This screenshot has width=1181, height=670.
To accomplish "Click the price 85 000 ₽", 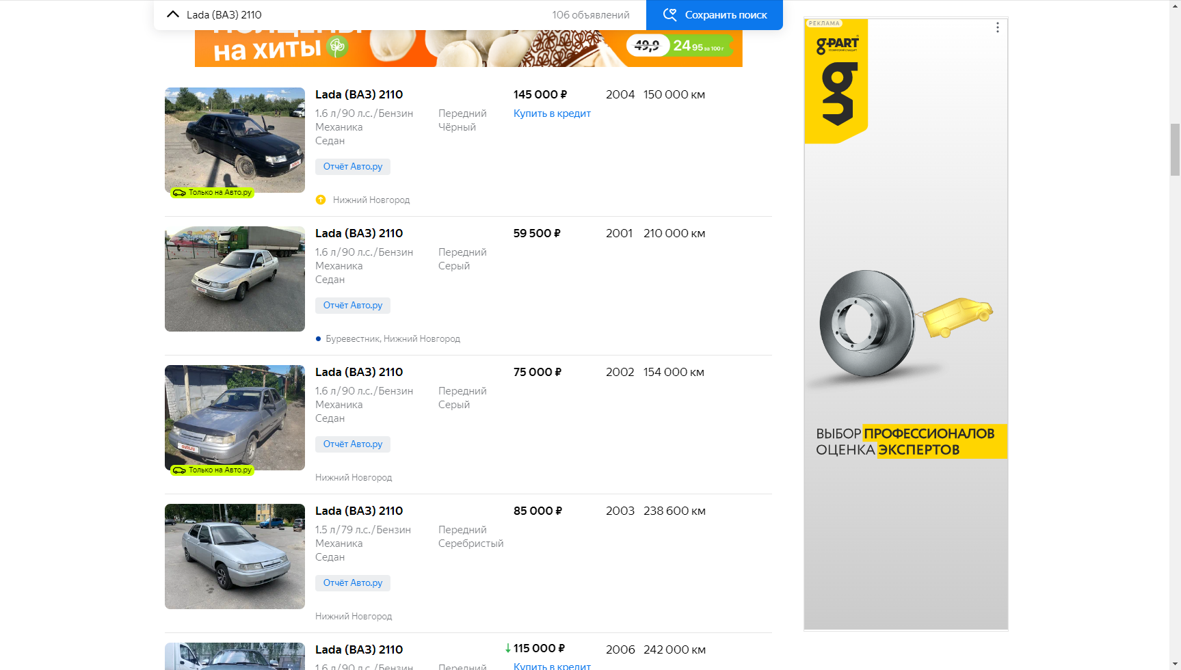I will coord(538,511).
